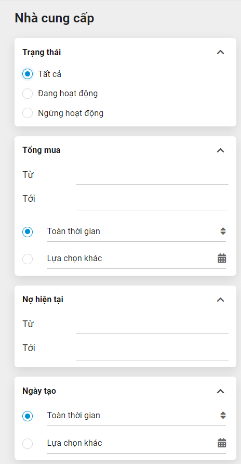This screenshot has width=241, height=464.
Task: Select Toàn thời gian radio in Tổng mua
Action: tap(28, 231)
